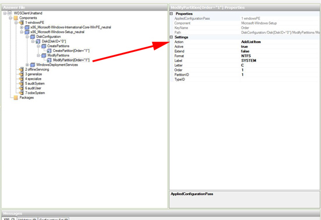Click the Disk[DiskID="0"] node icon
321x220 pixels.
click(38, 41)
